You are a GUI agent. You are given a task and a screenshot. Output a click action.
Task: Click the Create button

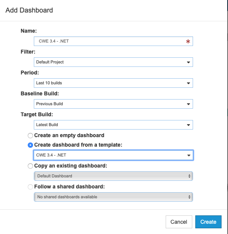coord(208,222)
